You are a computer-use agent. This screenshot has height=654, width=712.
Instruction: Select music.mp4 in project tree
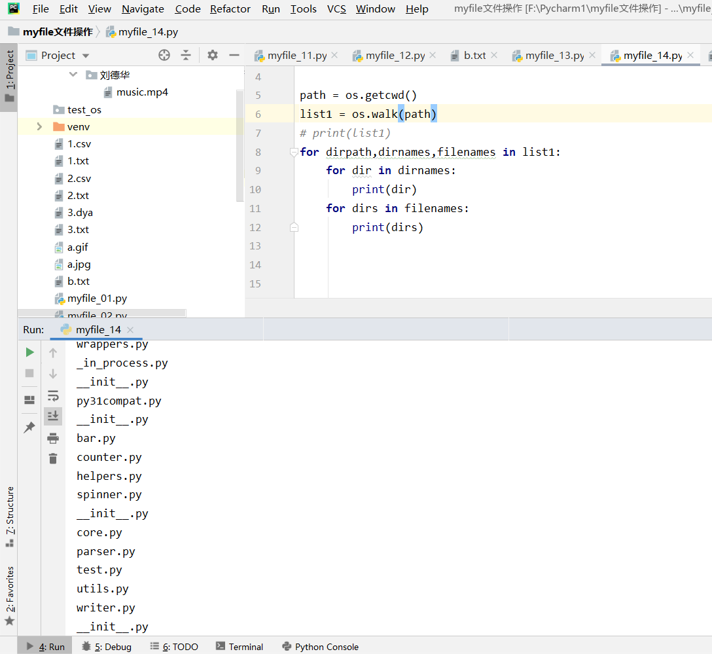[x=135, y=92]
